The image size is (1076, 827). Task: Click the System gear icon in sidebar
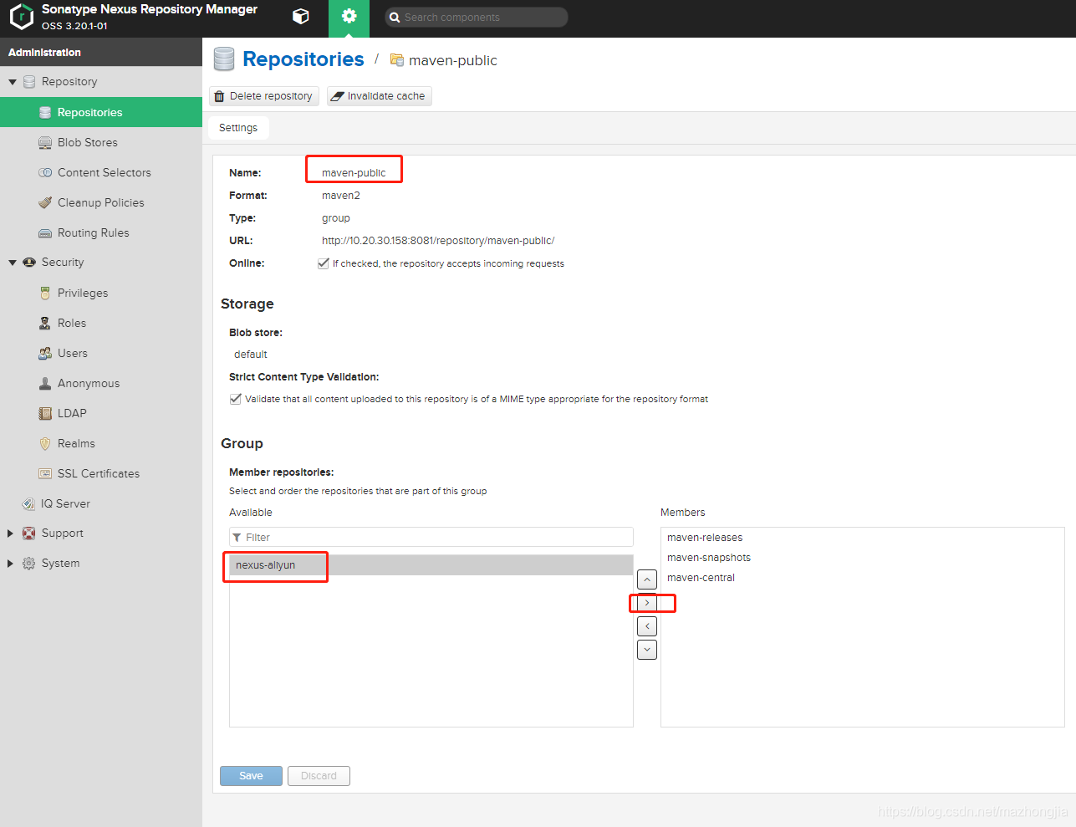pyautogui.click(x=28, y=564)
